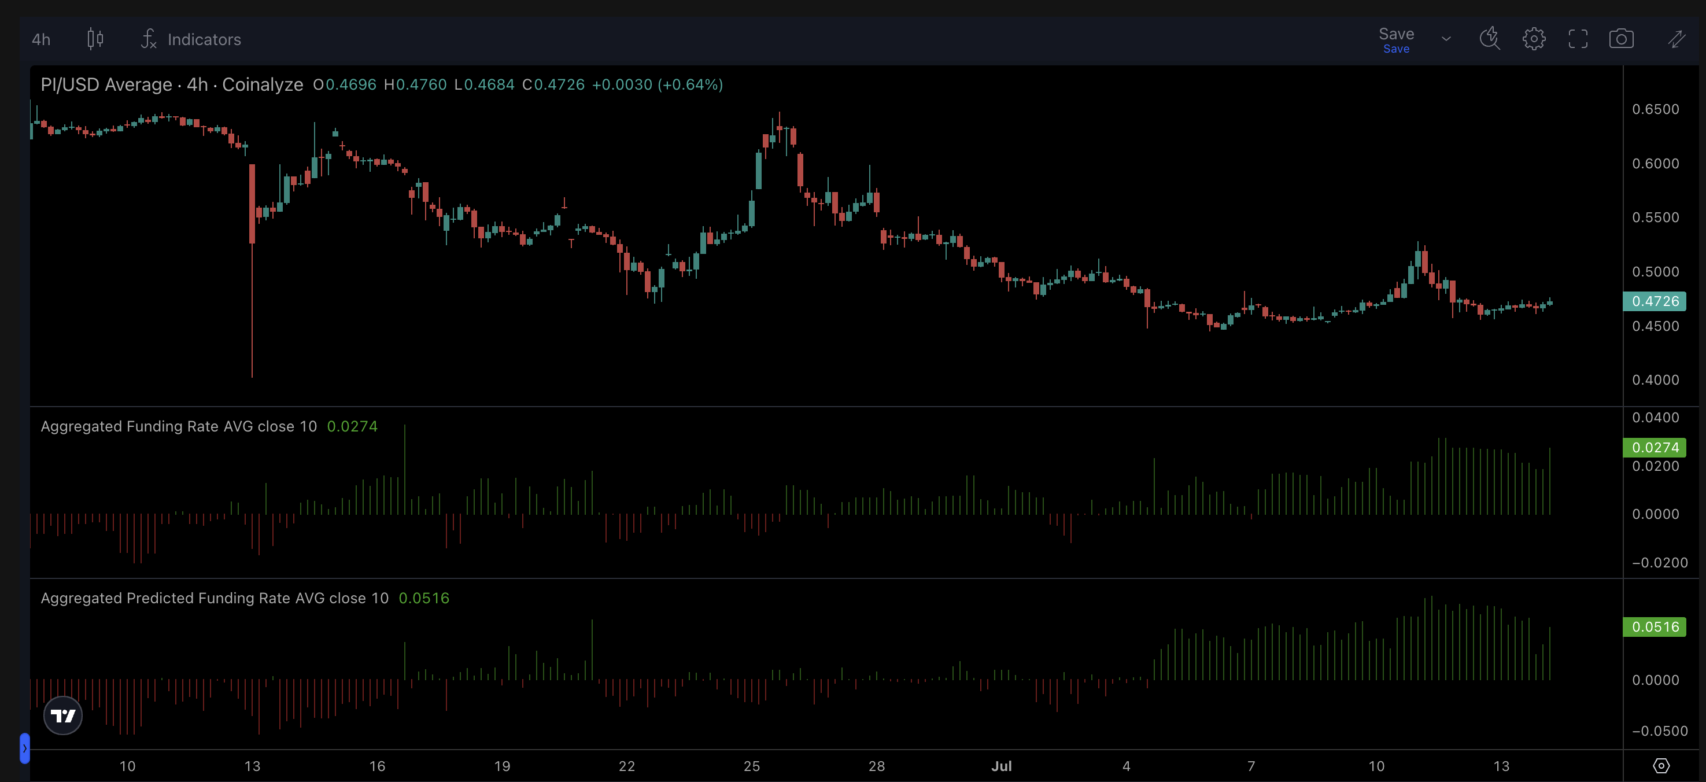Expand the Save dropdown arrow

click(x=1446, y=39)
